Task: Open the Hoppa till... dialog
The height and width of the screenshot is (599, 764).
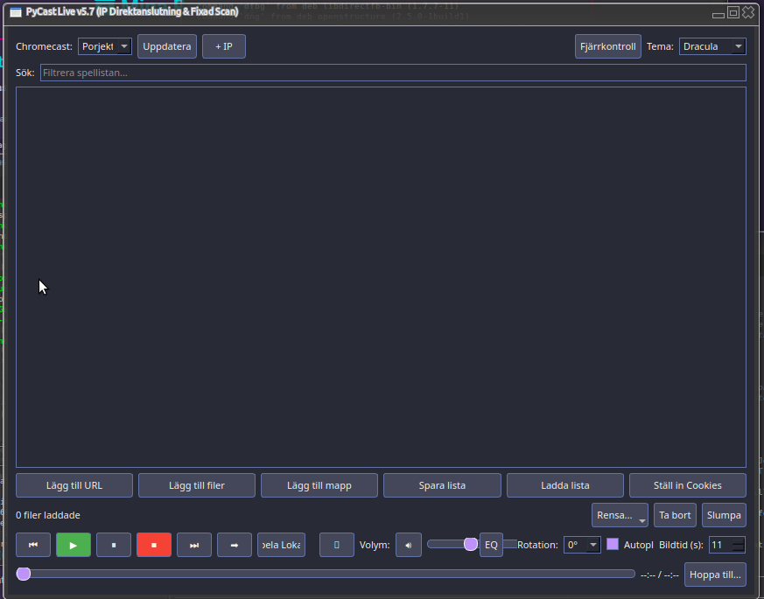Action: pyautogui.click(x=715, y=575)
